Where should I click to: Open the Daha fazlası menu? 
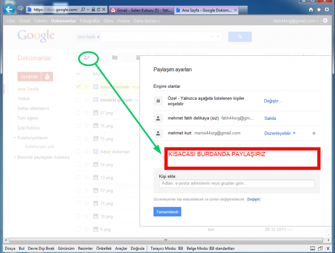coord(146,21)
